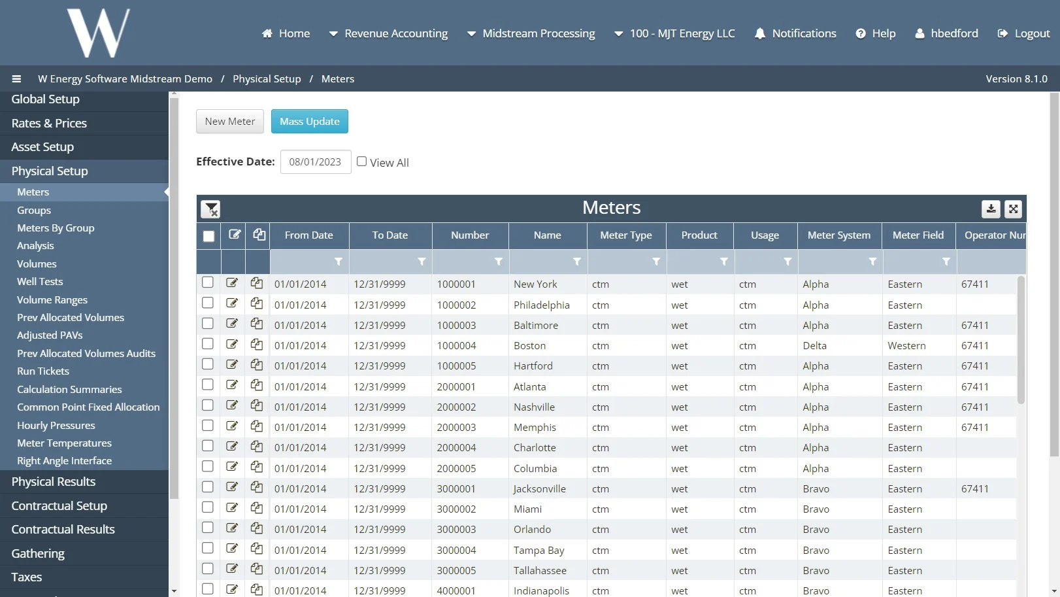Click the Effective Date input field
This screenshot has width=1060, height=597.
click(x=315, y=162)
